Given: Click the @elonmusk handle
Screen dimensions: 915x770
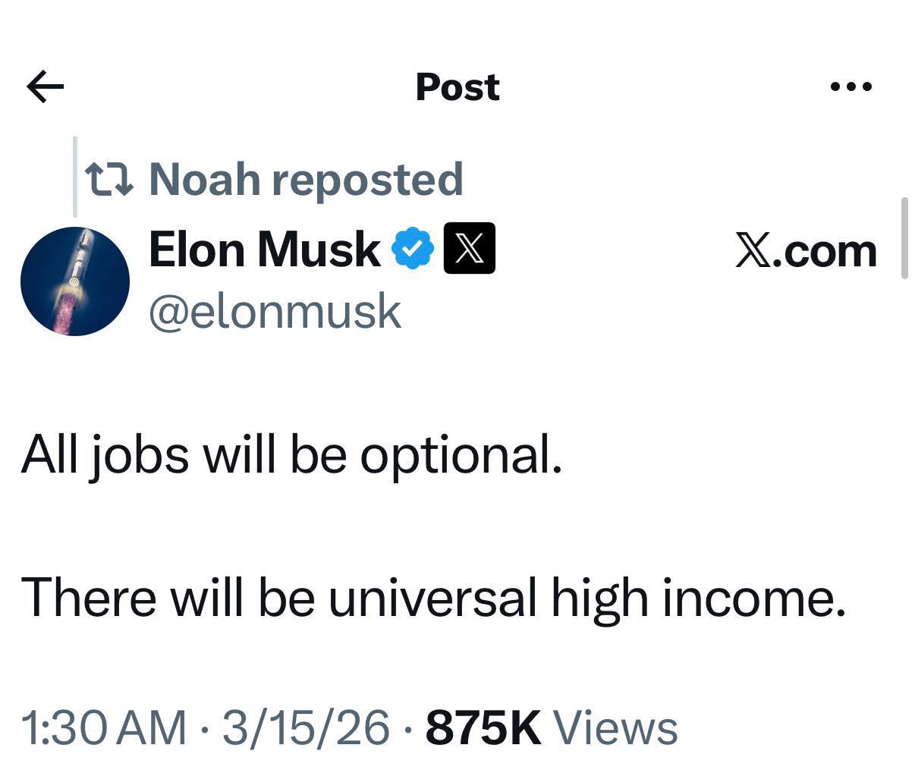Looking at the screenshot, I should (x=275, y=311).
